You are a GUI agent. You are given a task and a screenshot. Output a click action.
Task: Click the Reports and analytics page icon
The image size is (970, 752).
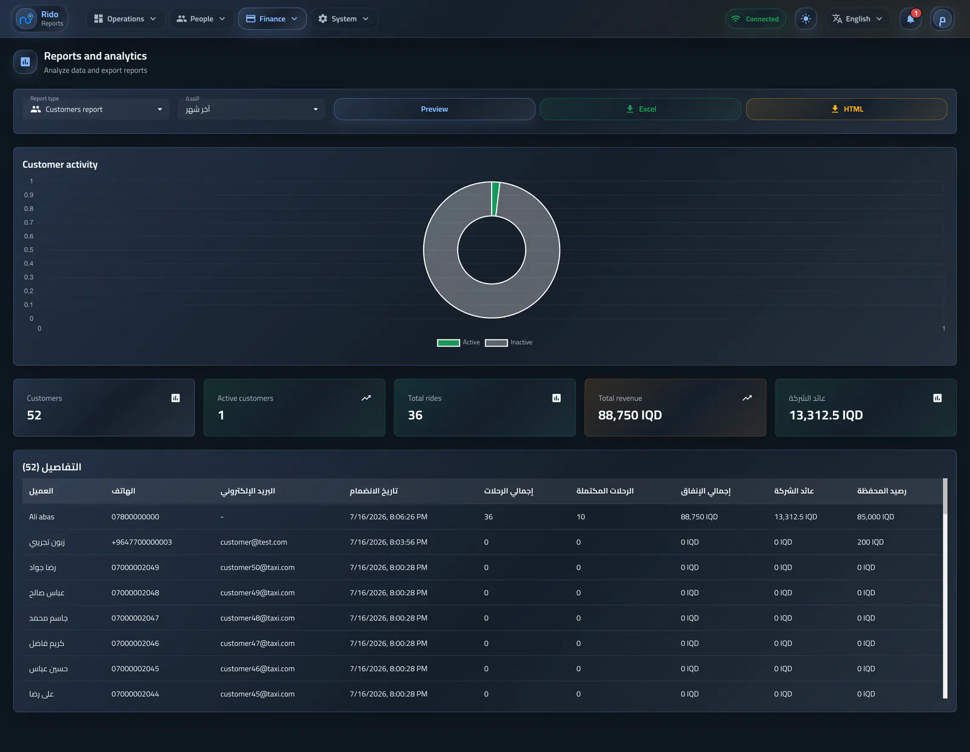(25, 62)
